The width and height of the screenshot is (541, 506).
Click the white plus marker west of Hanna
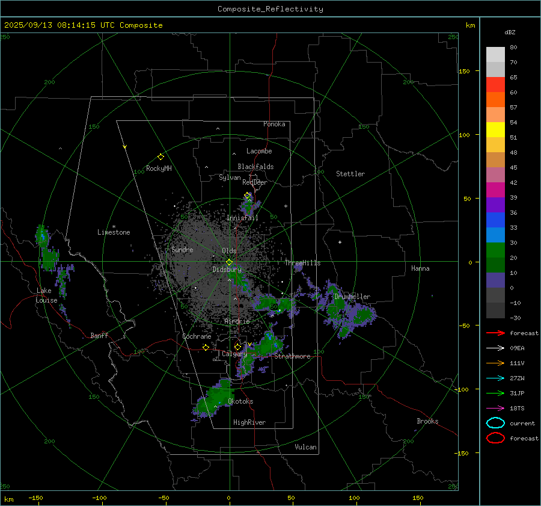pos(340,242)
